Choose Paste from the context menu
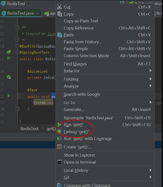 (x=105, y=35)
